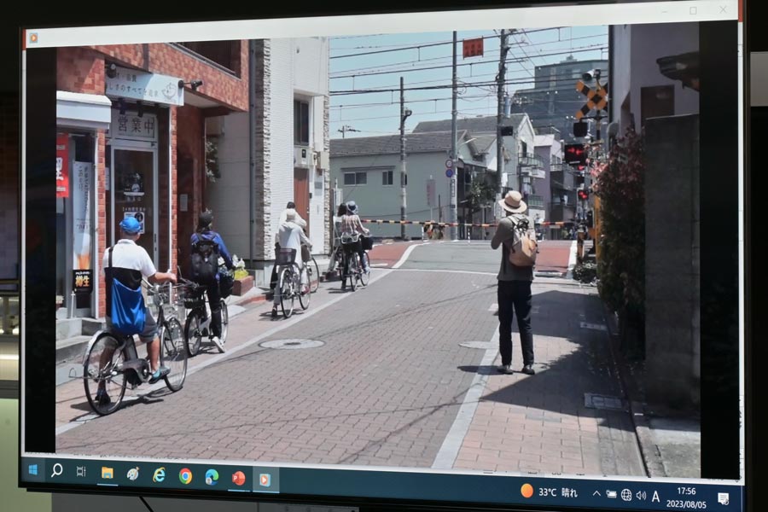This screenshot has height=512, width=768.
Task: Select the active media player taskbar icon
Action: (x=265, y=480)
